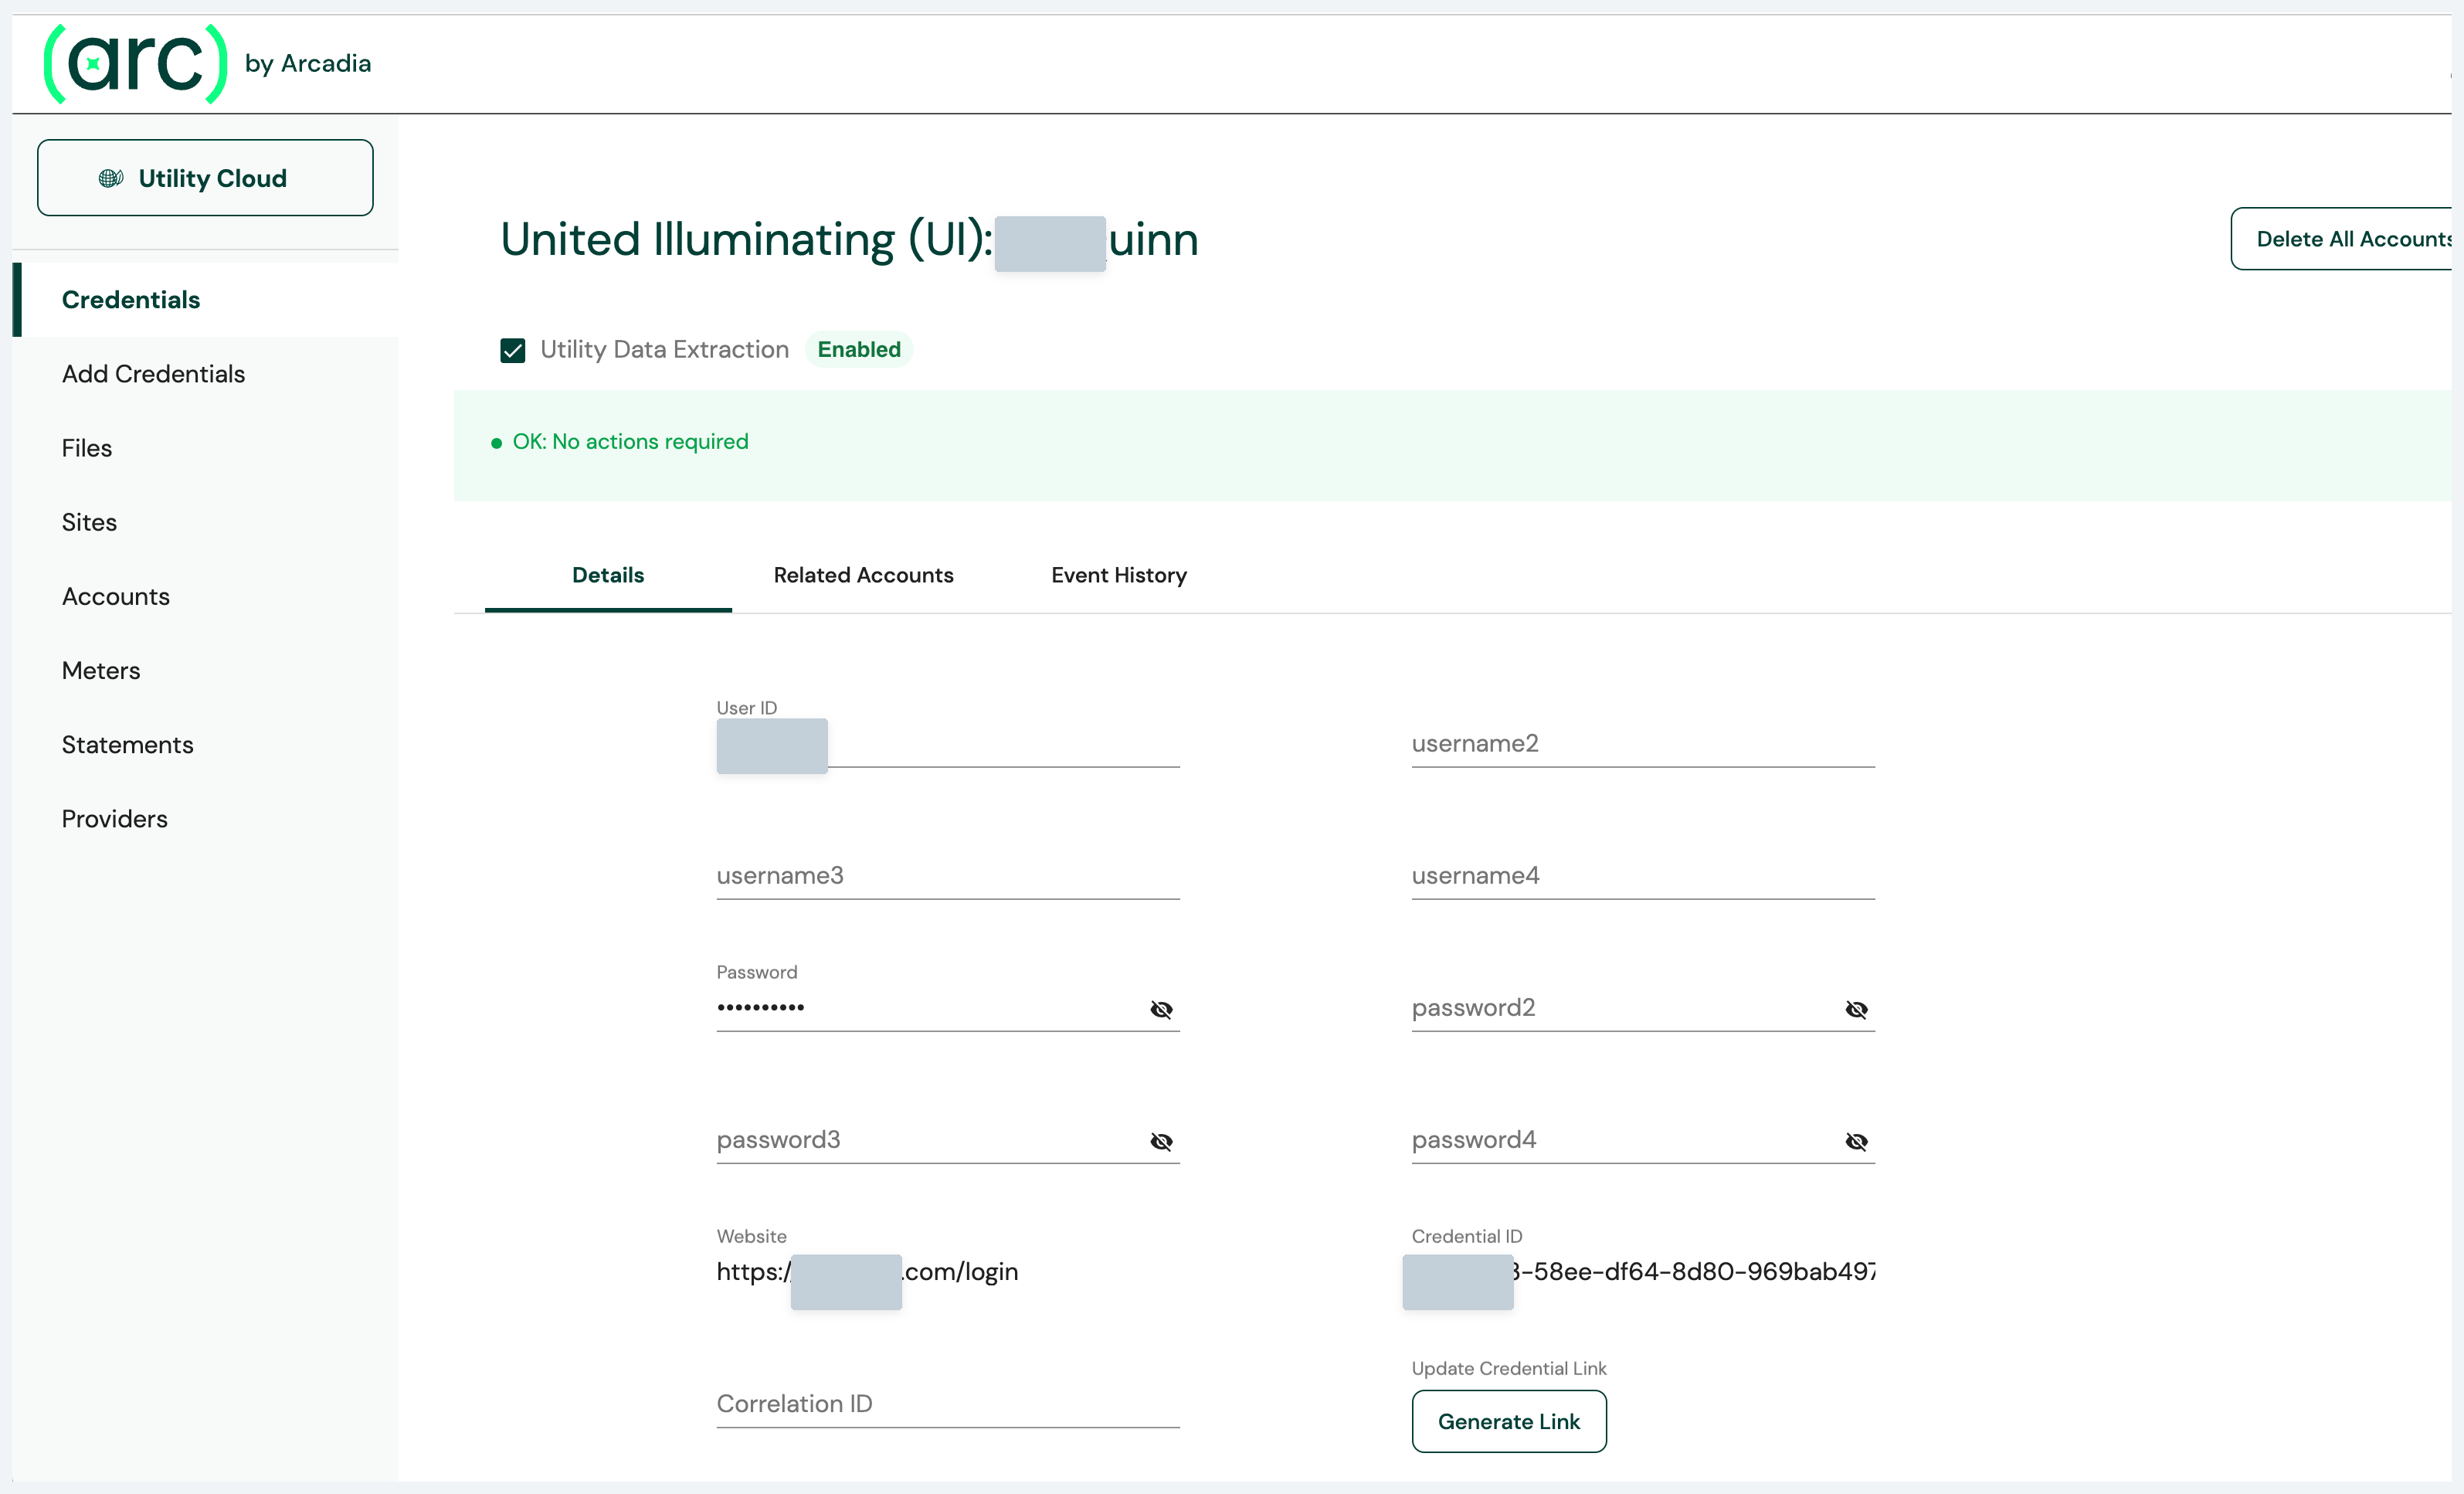Go to Files in the sidebar

click(87, 448)
